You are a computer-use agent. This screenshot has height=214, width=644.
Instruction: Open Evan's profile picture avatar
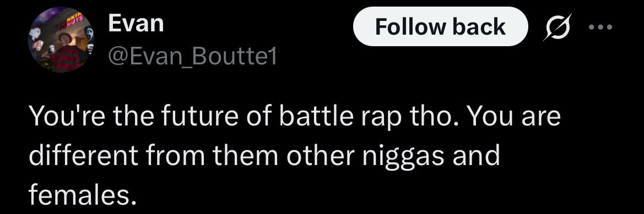point(61,40)
